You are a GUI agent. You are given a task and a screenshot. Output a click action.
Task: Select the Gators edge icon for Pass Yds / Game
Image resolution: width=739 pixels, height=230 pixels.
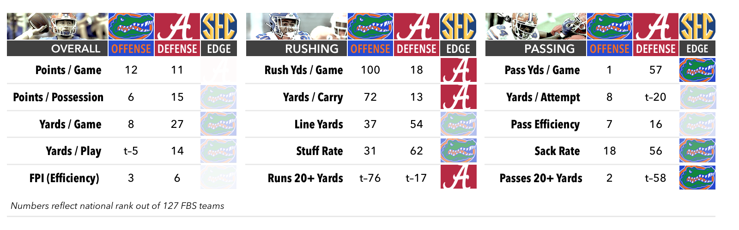click(x=697, y=70)
